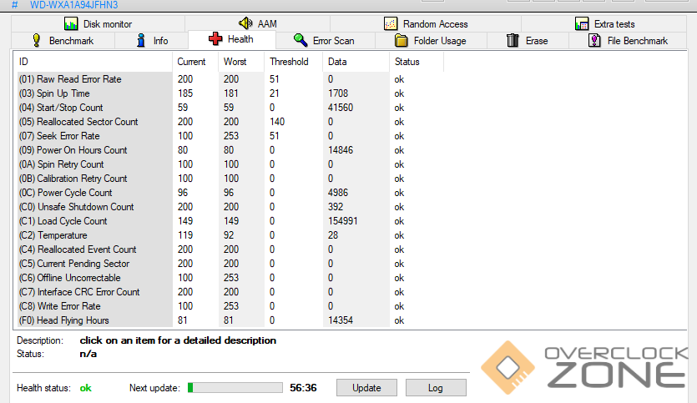Viewport: 697px width, 403px height.
Task: Select the Temperature attribute row
Action: (x=62, y=235)
